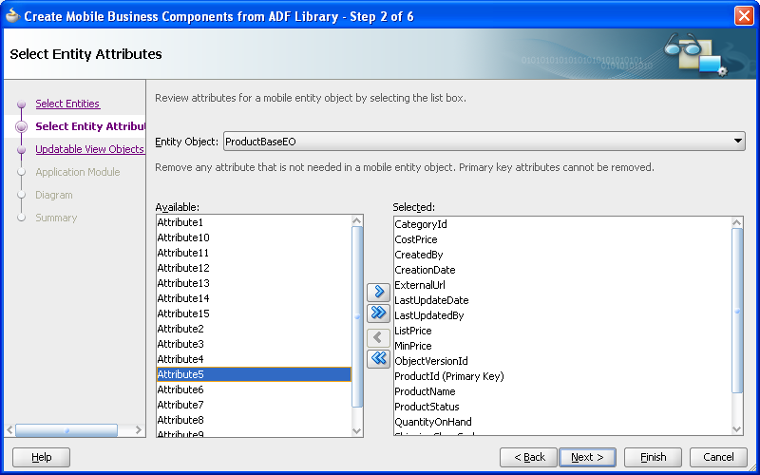
Task: Select ProductId (Primary Key) entry
Action: (x=562, y=376)
